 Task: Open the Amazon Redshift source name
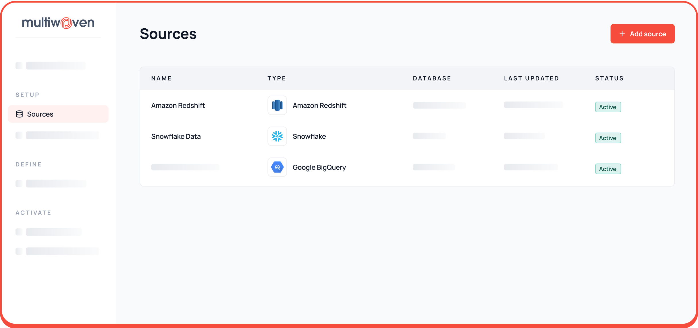178,105
